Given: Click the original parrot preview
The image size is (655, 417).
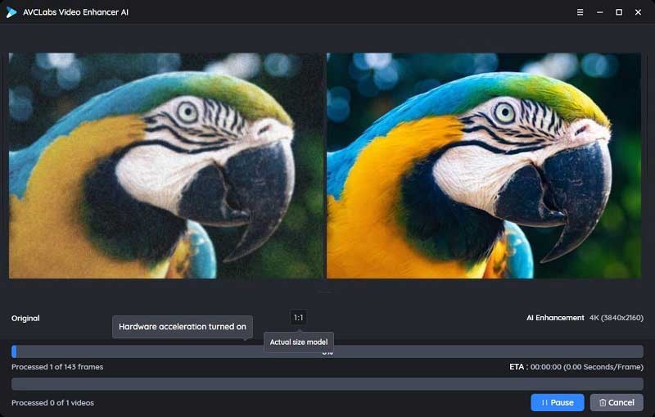Looking at the screenshot, I should [x=166, y=165].
